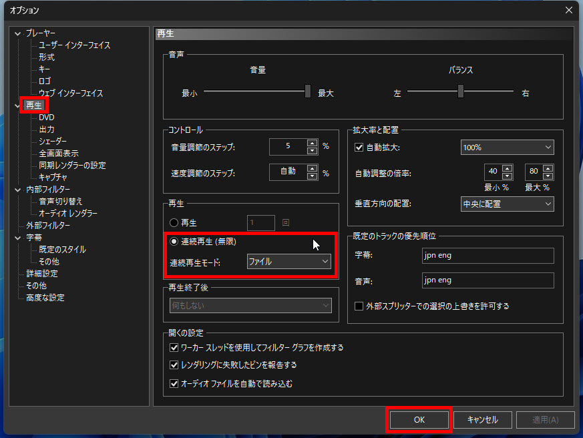Decrease the 速度調節のステップ value with down arrow
The width and height of the screenshot is (583, 438).
click(311, 176)
